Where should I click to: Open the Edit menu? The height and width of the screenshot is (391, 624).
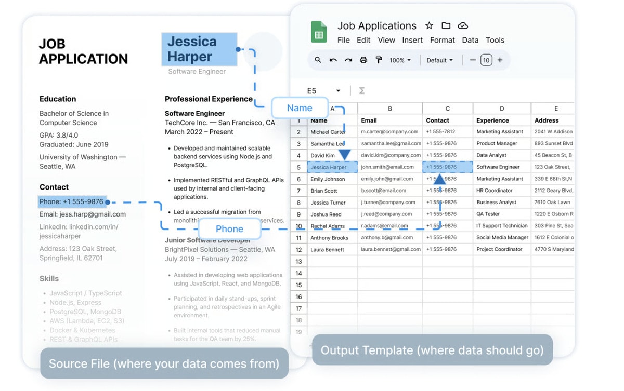tap(363, 40)
